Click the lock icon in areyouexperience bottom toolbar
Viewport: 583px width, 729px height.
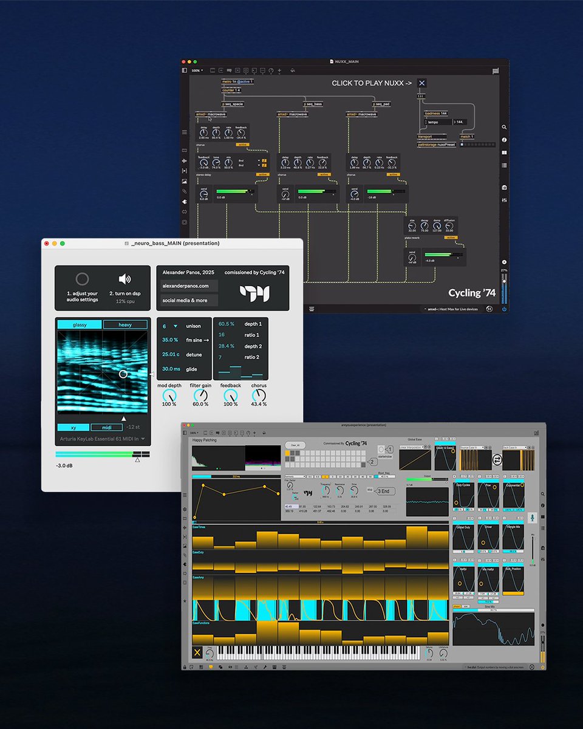click(x=184, y=667)
